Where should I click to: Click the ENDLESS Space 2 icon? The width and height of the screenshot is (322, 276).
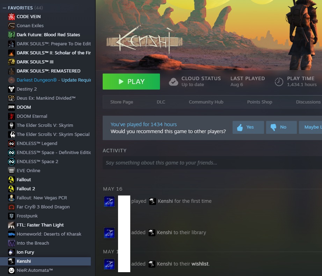pyautogui.click(x=12, y=161)
